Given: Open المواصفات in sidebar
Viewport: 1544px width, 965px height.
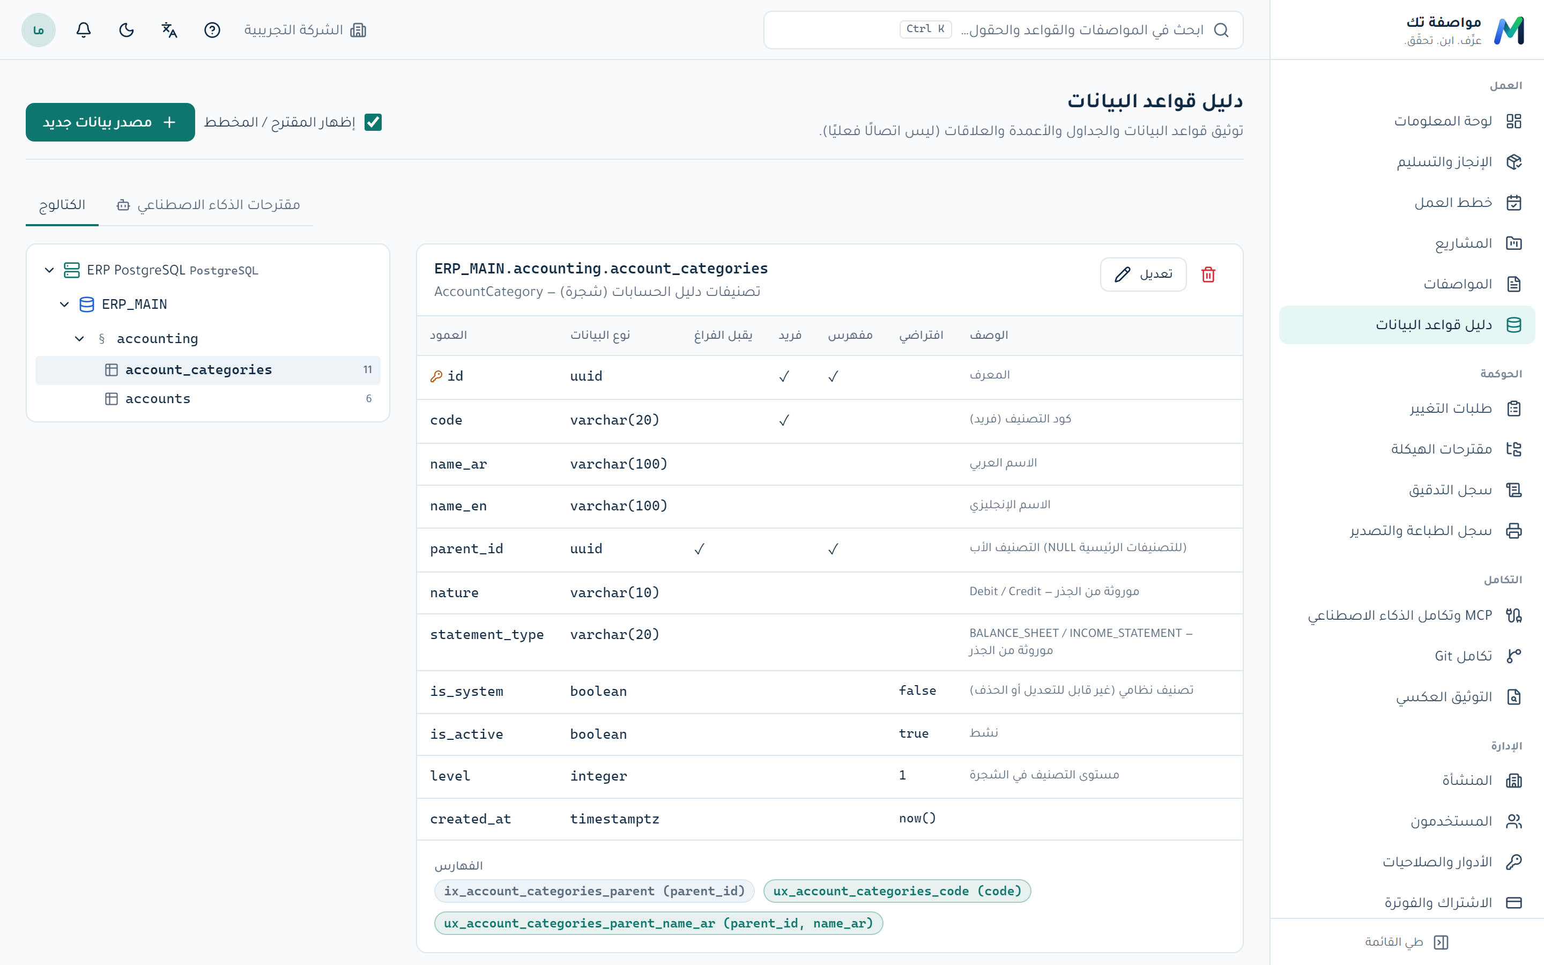Looking at the screenshot, I should coord(1407,284).
